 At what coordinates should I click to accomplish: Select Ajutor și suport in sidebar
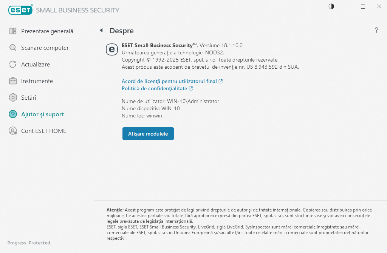pos(42,114)
